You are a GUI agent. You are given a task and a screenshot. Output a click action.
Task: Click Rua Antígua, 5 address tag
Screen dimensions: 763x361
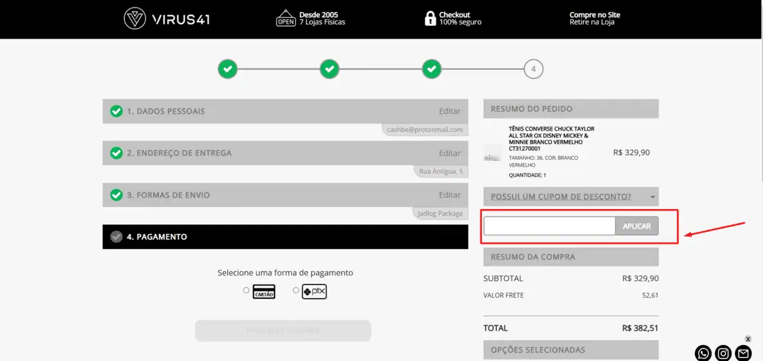point(441,172)
